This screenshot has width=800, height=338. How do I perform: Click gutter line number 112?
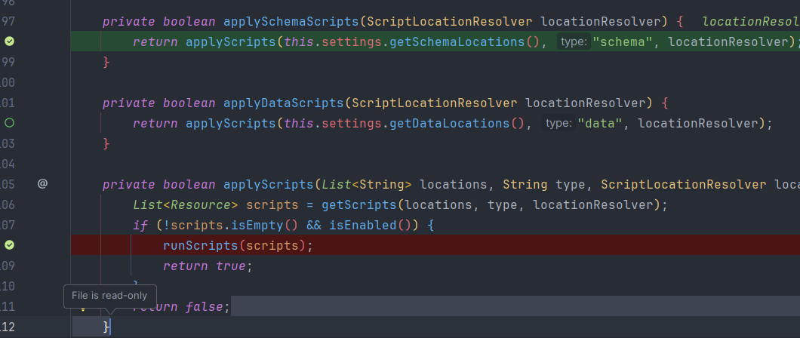[x=7, y=327]
